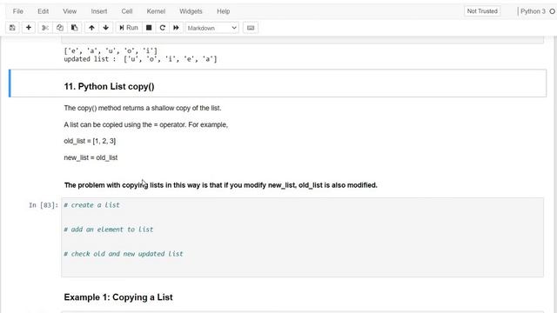Screen dimensions: 557x313
Task: Click the sentence 'A list can be copied using the = operator'
Action: 145,125
